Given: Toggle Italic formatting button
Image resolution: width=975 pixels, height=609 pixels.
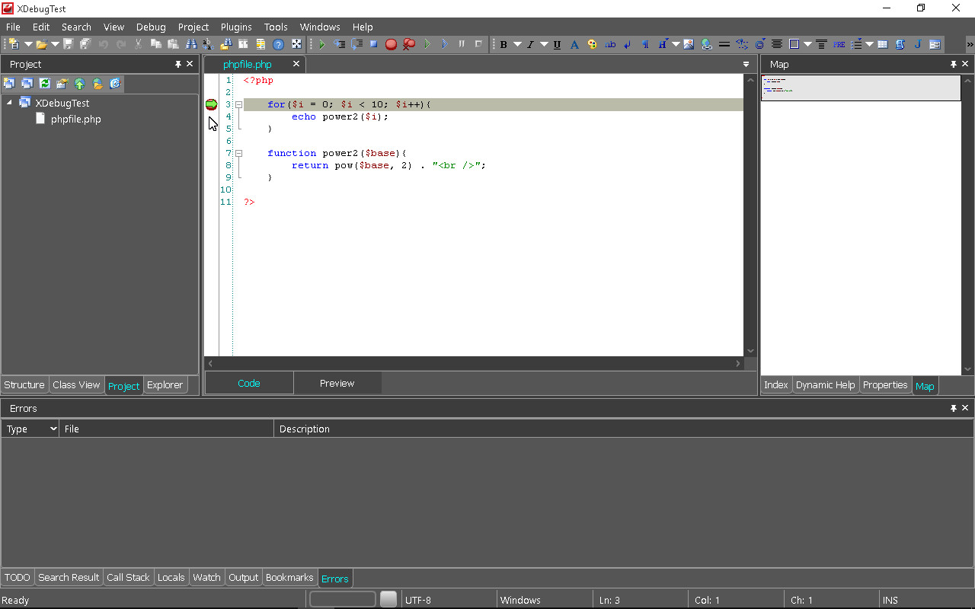Looking at the screenshot, I should 530,44.
